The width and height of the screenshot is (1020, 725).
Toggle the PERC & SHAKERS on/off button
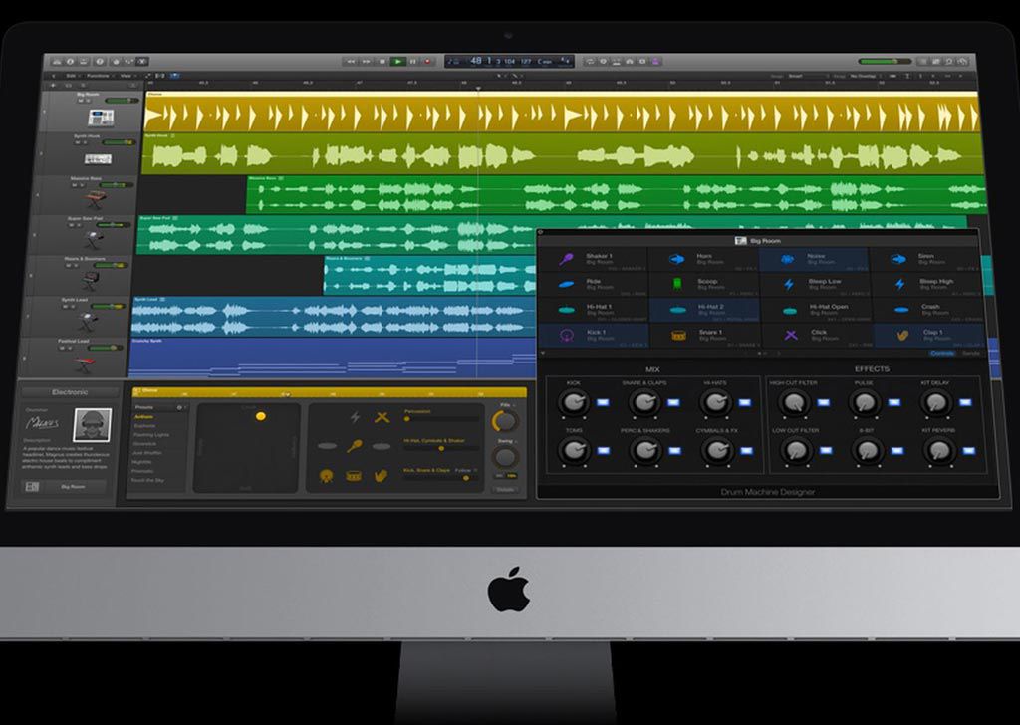click(675, 450)
